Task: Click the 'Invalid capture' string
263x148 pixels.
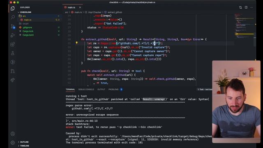Action: coord(153,47)
